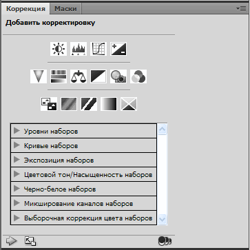
Task: Click the Микширование каналов наборов label text
Action: pos(79,204)
